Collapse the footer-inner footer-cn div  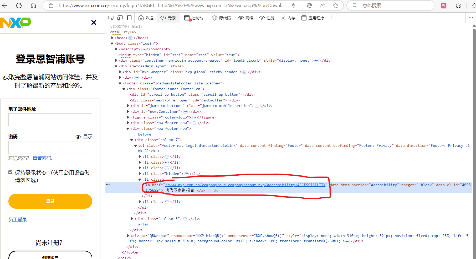(x=124, y=89)
